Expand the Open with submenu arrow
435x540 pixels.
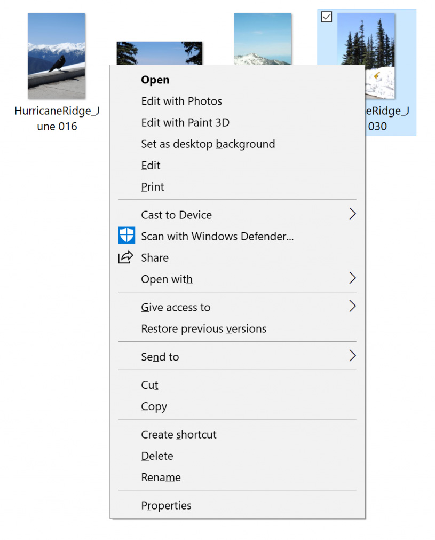click(x=352, y=278)
